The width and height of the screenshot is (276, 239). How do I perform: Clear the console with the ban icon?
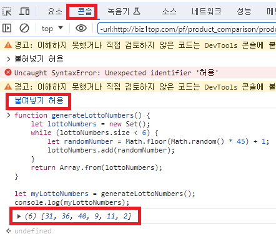pos(24,28)
